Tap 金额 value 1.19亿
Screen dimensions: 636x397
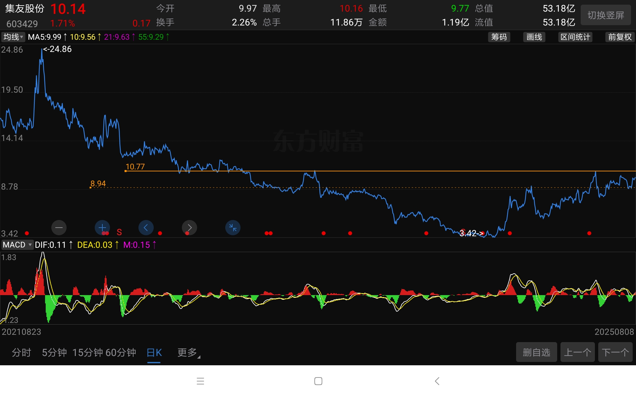point(455,22)
